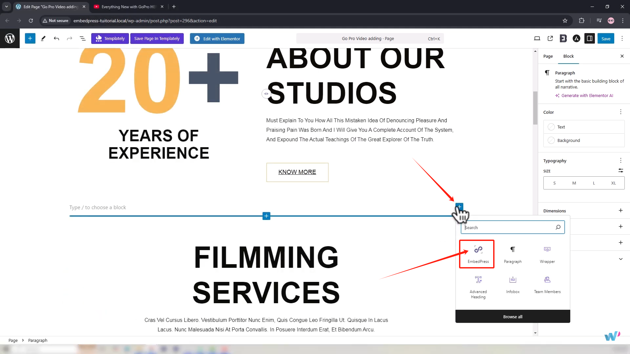This screenshot has width=630, height=354.
Task: Select the EmbedPress block icon
Action: (478, 250)
